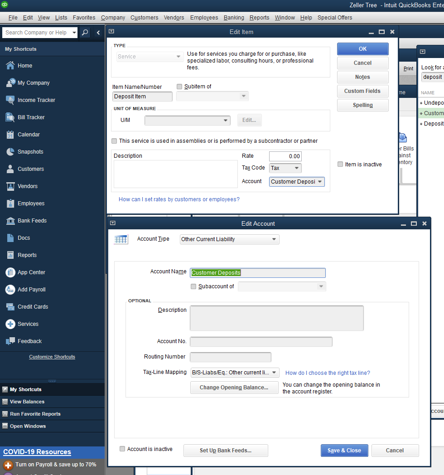The image size is (444, 475).
Task: Click the Customize Shortcuts link
Action: [52, 357]
